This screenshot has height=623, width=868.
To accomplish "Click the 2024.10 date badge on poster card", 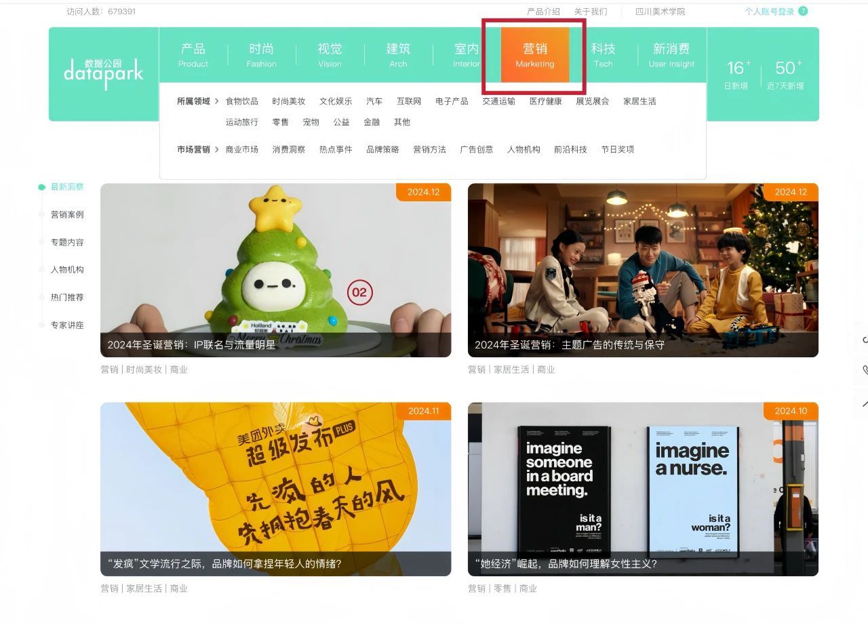I will (x=790, y=411).
